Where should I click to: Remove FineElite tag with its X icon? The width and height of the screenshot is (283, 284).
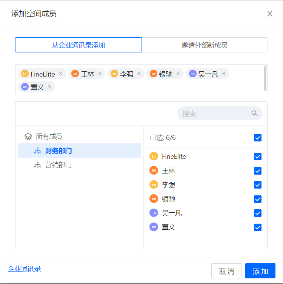[x=60, y=74]
